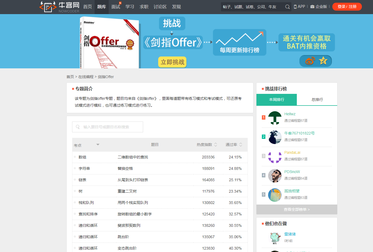Switch to 总排行 tab
Screen dimensions: 373x252
coord(317,100)
